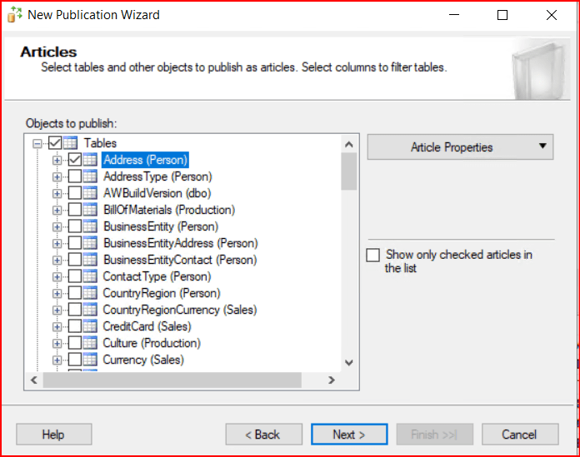Click the Tables root node icon
This screenshot has height=457, width=580.
click(x=72, y=143)
